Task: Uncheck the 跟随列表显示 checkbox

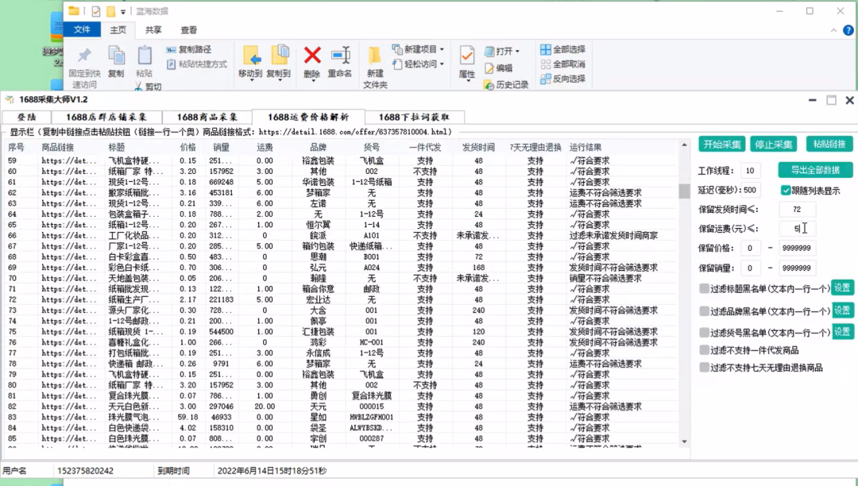Action: pyautogui.click(x=786, y=191)
